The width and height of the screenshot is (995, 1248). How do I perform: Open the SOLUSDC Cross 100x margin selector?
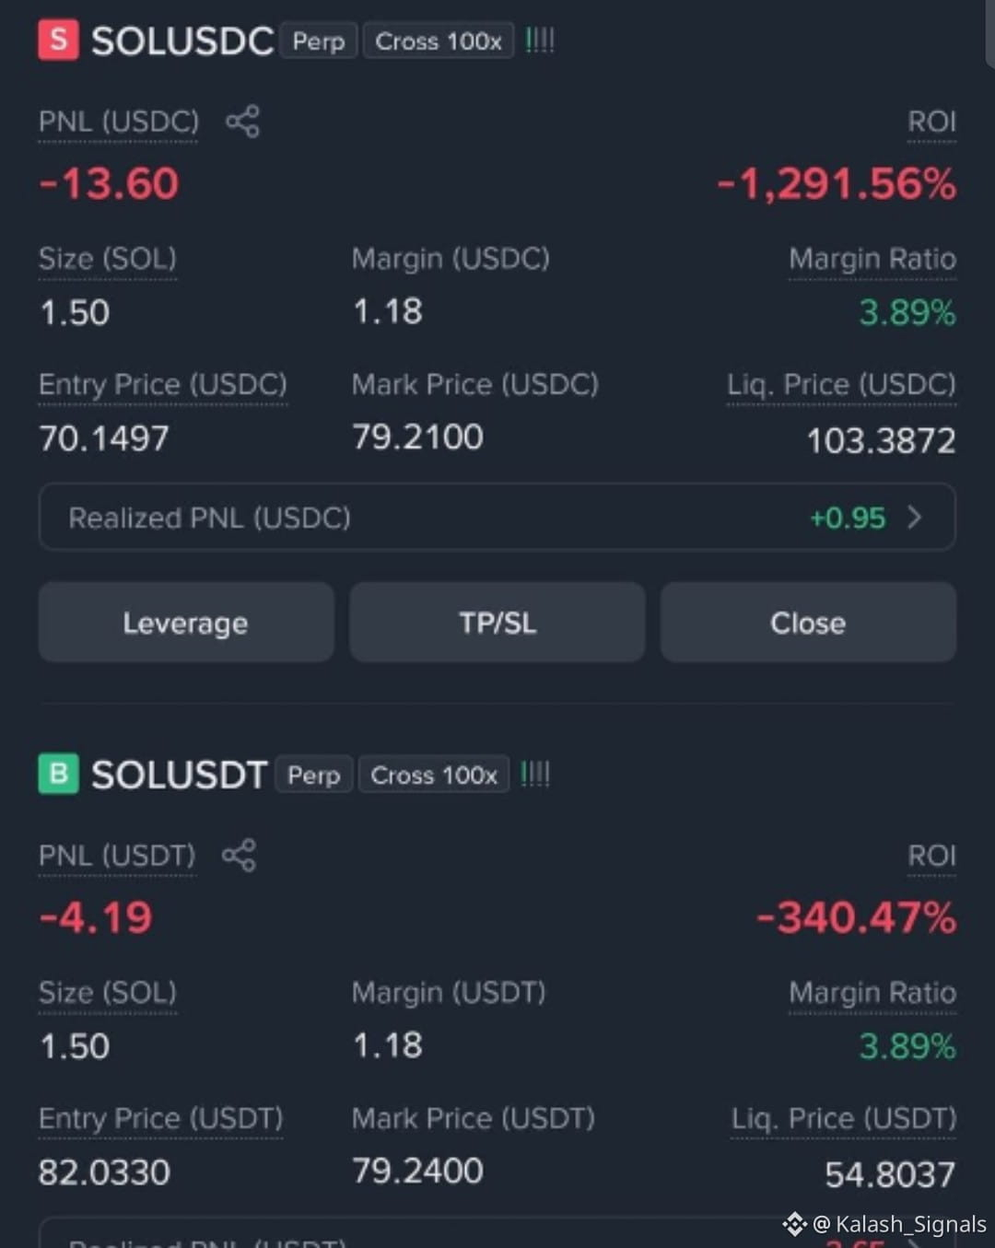click(x=439, y=41)
